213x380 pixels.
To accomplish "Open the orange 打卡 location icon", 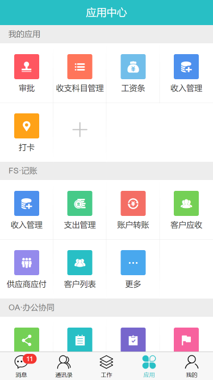I will [x=27, y=126].
